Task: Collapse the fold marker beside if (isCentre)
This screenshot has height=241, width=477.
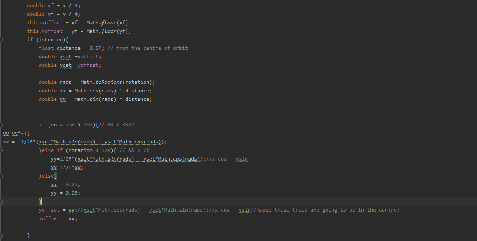Action: pyautogui.click(x=1, y=40)
